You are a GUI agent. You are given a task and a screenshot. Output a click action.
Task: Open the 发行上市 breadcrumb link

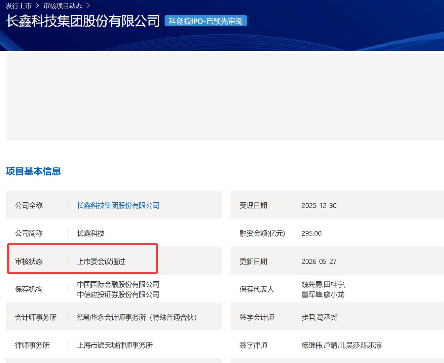click(x=18, y=6)
